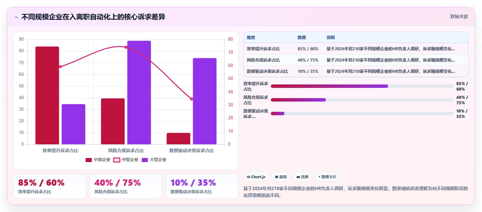Click the 数据卡片 tag chip
Image resolution: width=482 pixels, height=212 pixels.
coord(327,177)
